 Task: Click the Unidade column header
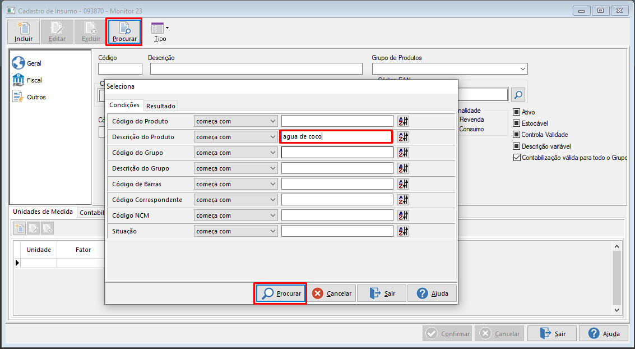point(39,250)
